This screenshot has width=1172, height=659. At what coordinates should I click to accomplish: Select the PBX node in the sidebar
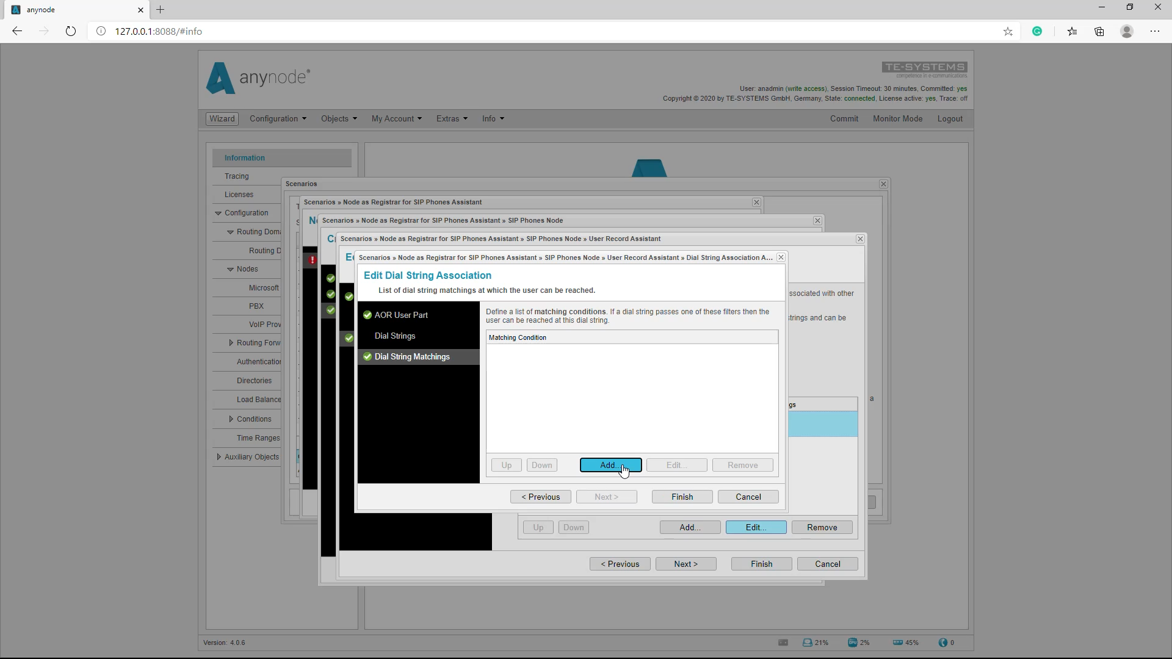[x=256, y=306]
